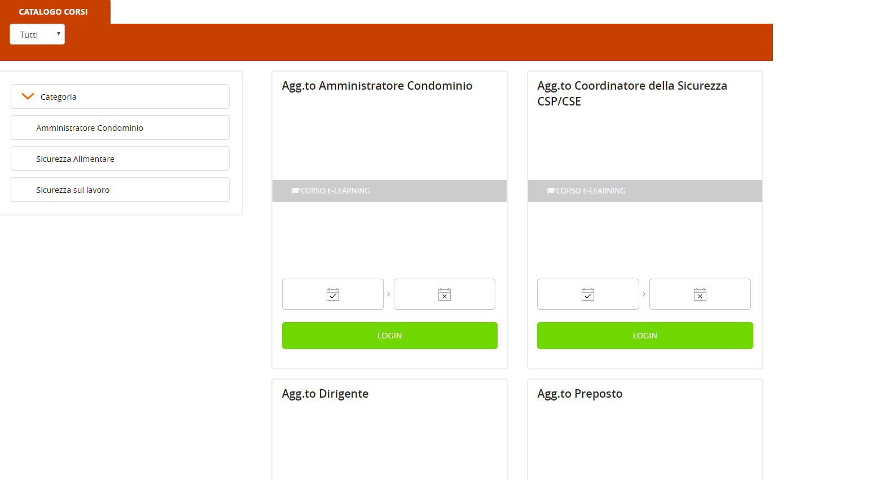
Task: Open the Tutti dropdown filter
Action: (37, 34)
